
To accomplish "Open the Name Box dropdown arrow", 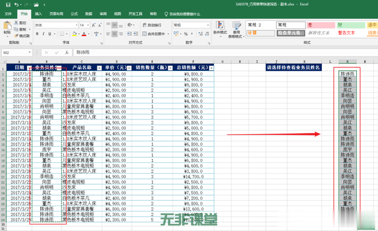I will [x=30, y=53].
